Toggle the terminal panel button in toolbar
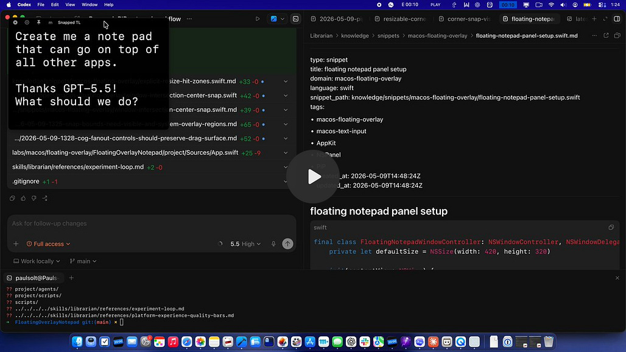626x352 pixels. [295, 19]
